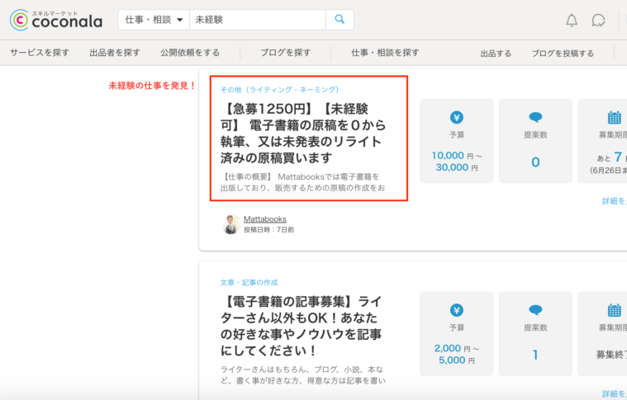Image resolution: width=627 pixels, height=400 pixels.
Task: Select 出品者を探す in navigation bar
Action: click(x=115, y=53)
